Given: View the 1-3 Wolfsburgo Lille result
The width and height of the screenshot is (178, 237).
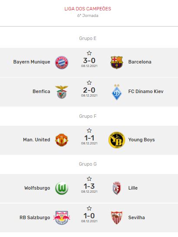Looking at the screenshot, I should click(89, 186).
